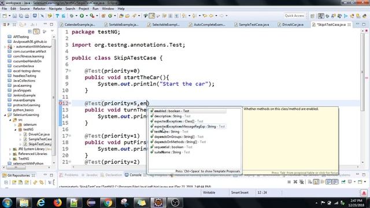This screenshot has height=208, width=370.
Task: Toggle Show Console When Standard Out Changes
Action: click(329, 182)
